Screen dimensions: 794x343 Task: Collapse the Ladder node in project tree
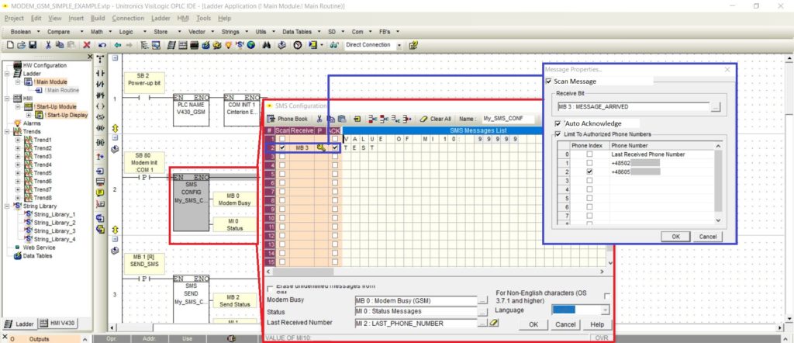(7, 74)
